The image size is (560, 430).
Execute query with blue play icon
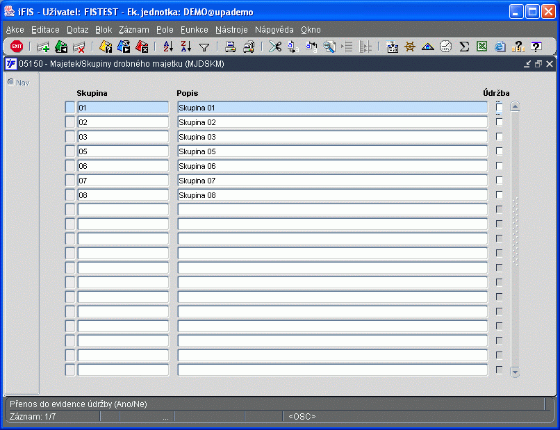pos(124,47)
